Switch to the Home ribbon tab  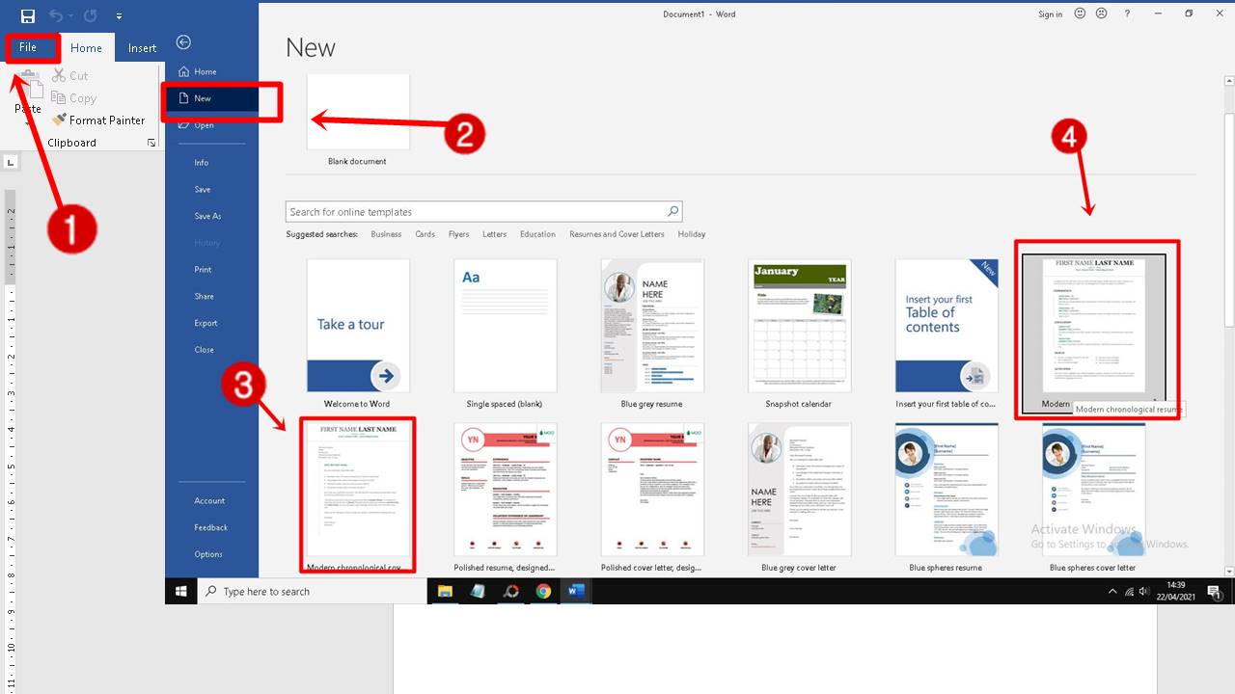(86, 48)
